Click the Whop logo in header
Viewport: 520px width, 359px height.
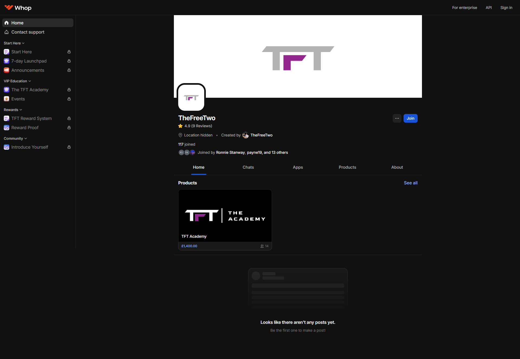click(x=18, y=8)
